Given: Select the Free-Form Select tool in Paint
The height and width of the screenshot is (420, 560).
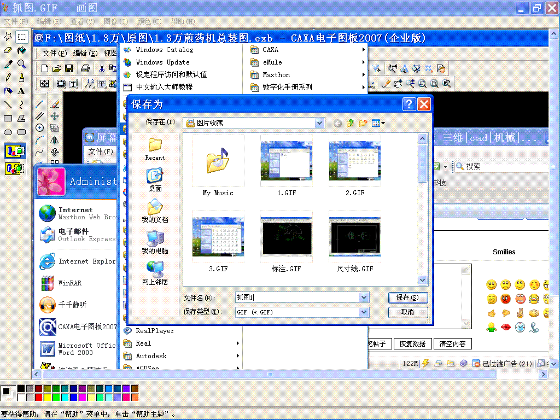Looking at the screenshot, I should pos(8,37).
